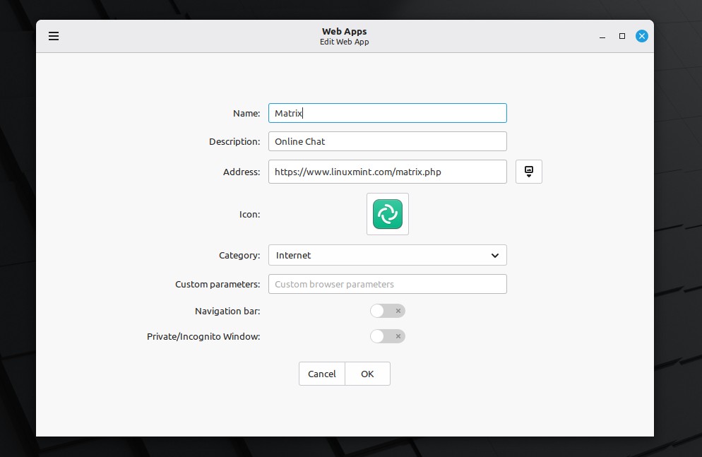Click the favicon download button beside Address
The image size is (702, 457).
(x=528, y=172)
